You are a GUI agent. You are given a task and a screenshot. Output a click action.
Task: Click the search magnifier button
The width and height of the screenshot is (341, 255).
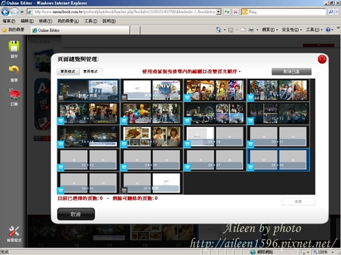click(x=331, y=12)
